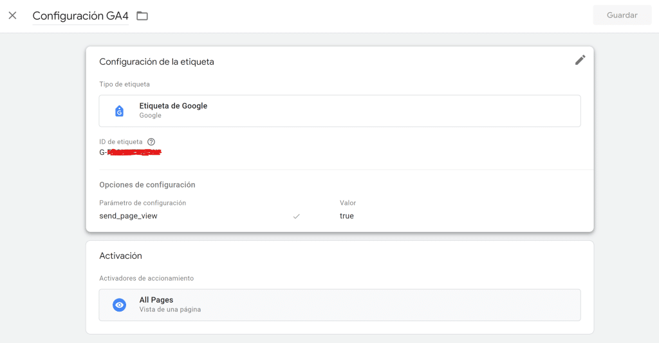Click the Vista de una página subtitle

pos(170,310)
